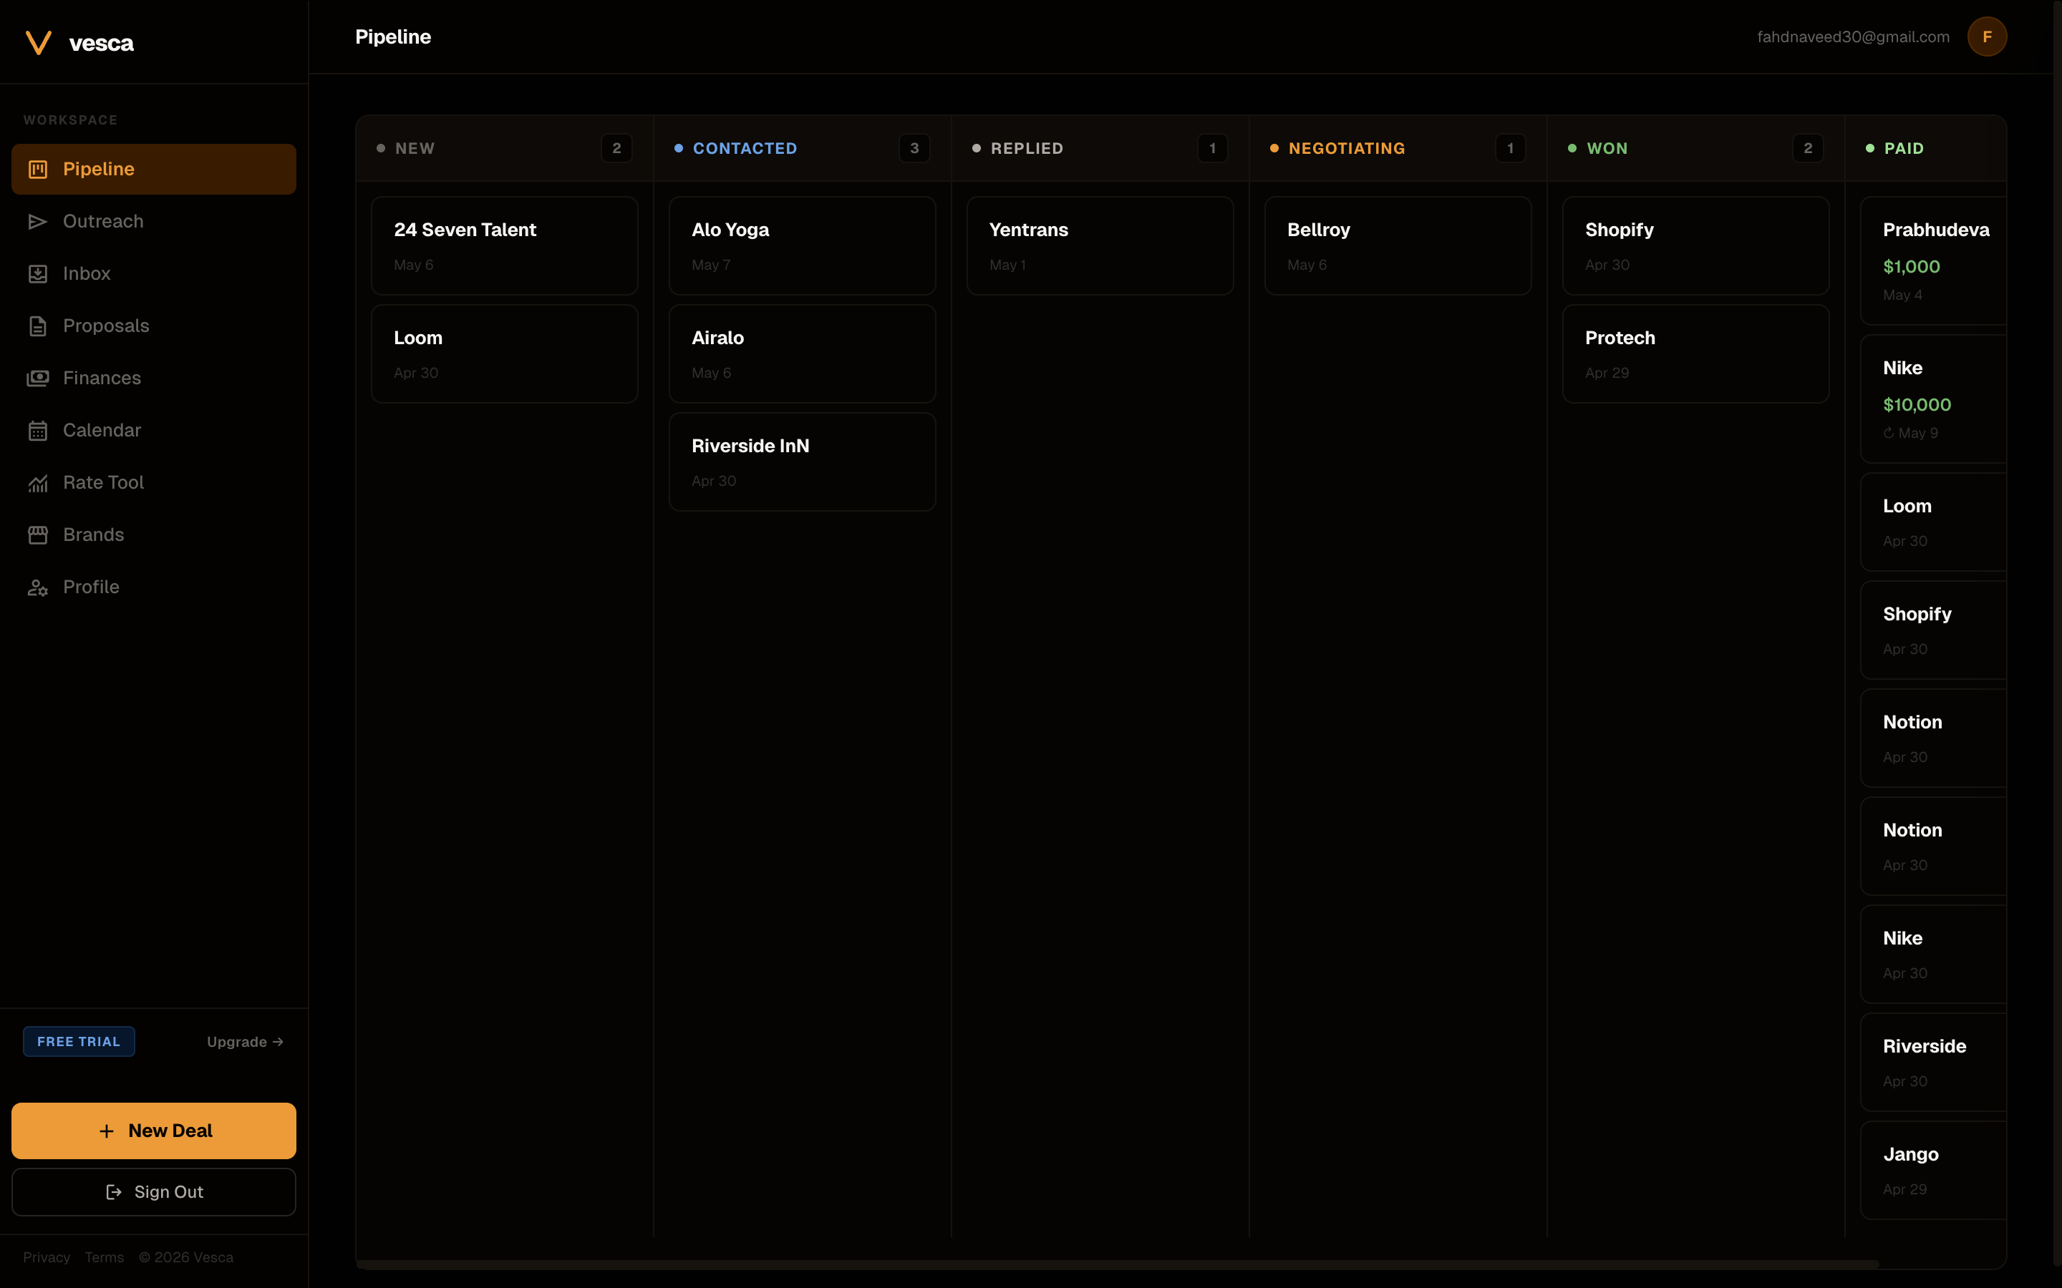Open the Alo Yoga deal card
The height and width of the screenshot is (1288, 2062).
tap(802, 245)
